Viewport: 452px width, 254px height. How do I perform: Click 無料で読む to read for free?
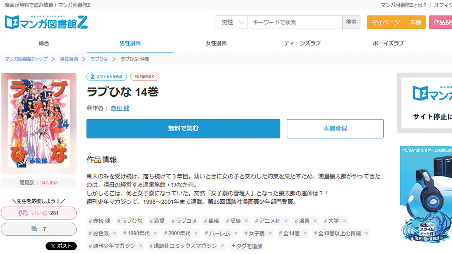coord(183,128)
